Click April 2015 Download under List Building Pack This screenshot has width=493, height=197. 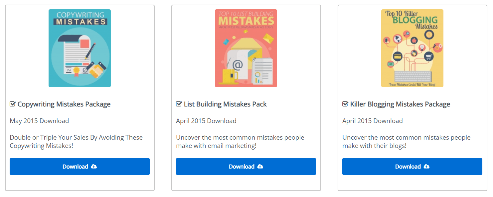click(206, 121)
